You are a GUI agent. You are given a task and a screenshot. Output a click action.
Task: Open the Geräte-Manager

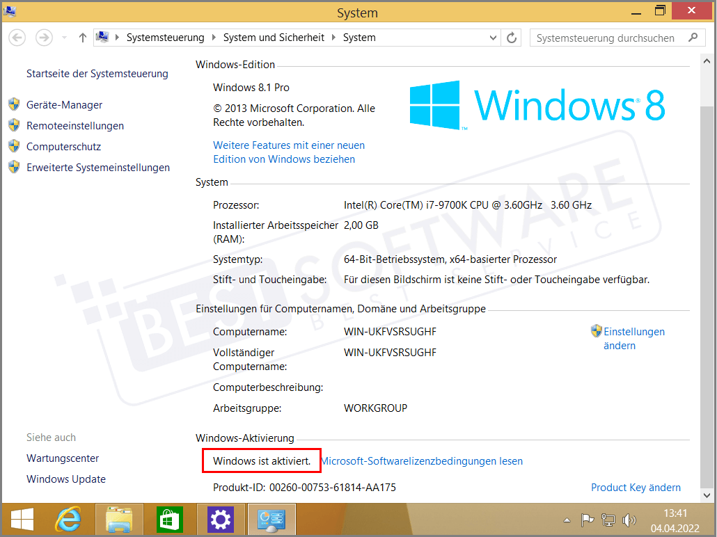[x=63, y=104]
